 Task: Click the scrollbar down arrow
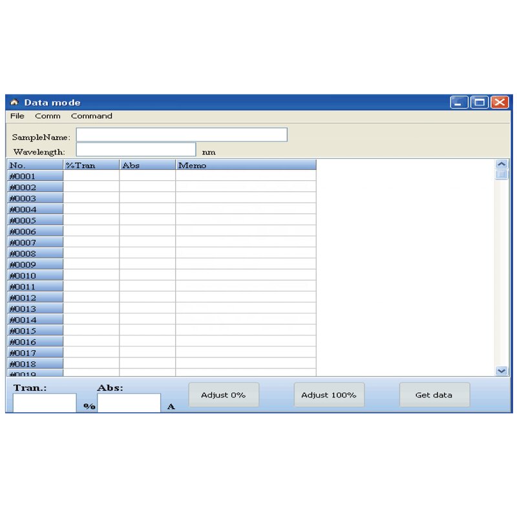[x=502, y=371]
